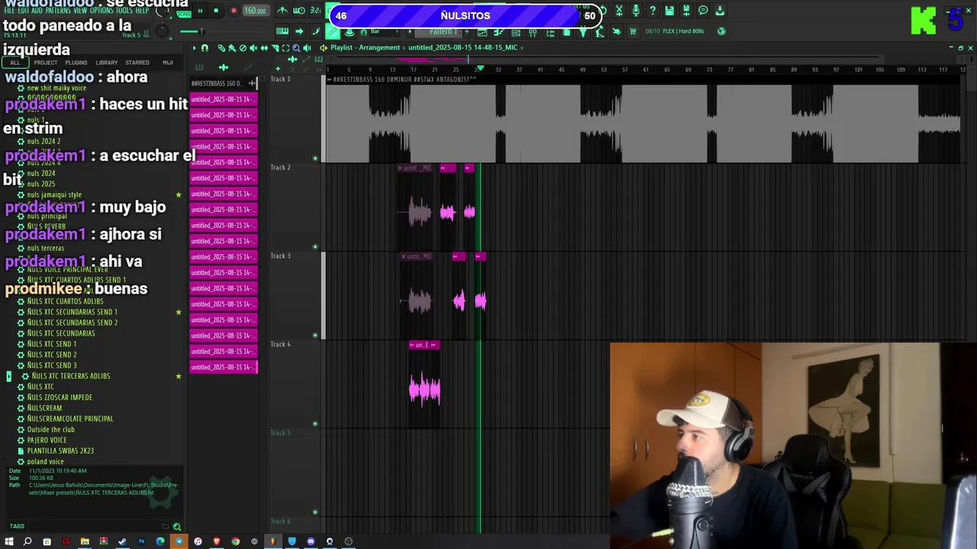This screenshot has width=977, height=549.
Task: Select the Outside the club preset
Action: 51,429
